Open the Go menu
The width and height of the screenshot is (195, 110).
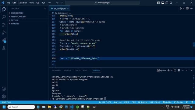(x=38, y=3)
